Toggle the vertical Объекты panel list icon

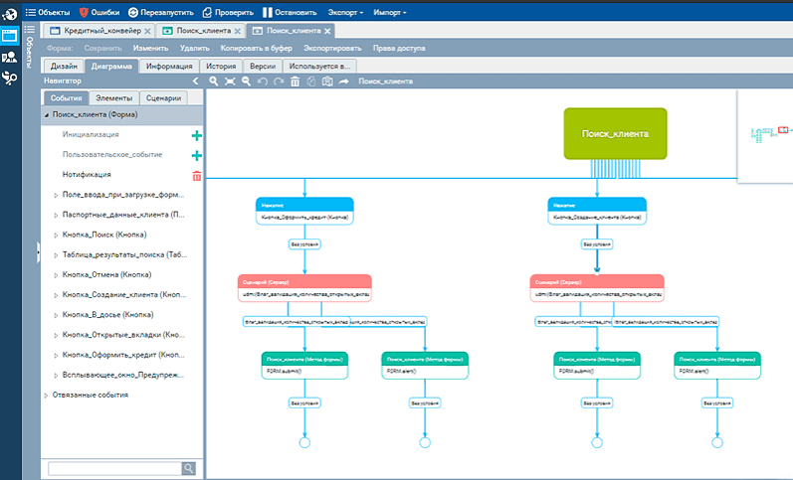point(30,29)
